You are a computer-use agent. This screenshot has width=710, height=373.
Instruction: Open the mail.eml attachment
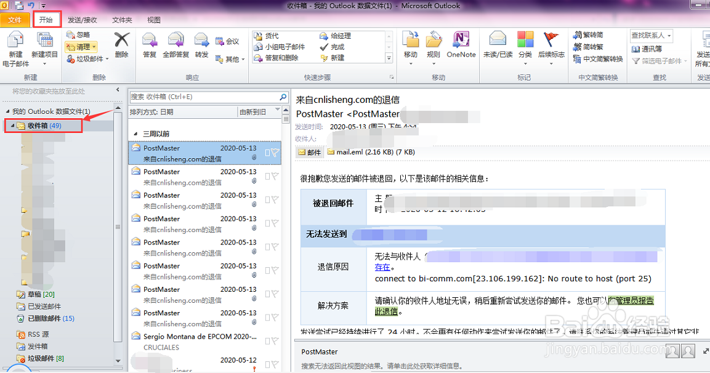tap(371, 152)
